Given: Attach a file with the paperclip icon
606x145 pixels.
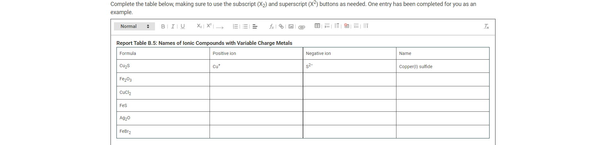Looking at the screenshot, I should coord(302,27).
